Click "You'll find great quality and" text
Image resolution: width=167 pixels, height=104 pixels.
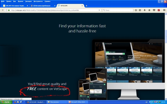[47, 84]
